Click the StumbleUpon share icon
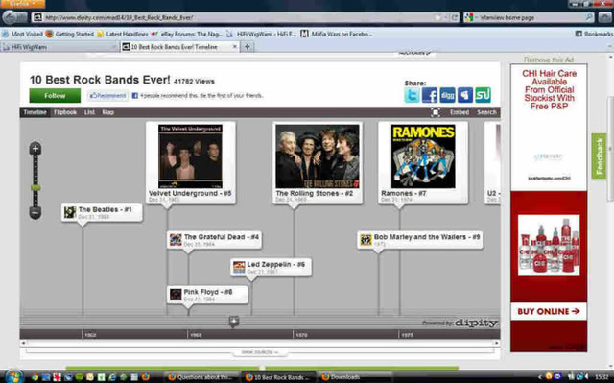The image size is (614, 383). [x=483, y=95]
